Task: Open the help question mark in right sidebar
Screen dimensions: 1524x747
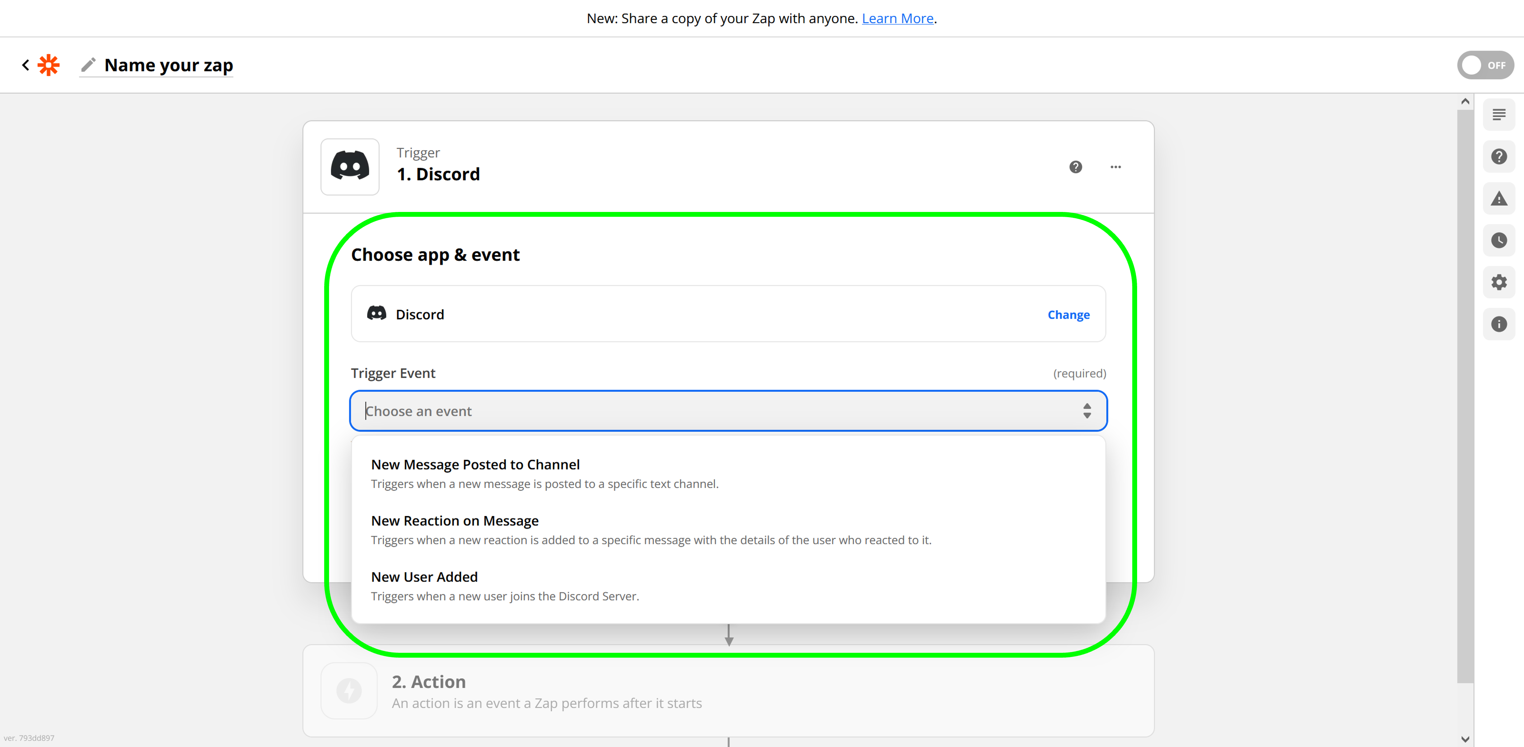Action: 1499,157
